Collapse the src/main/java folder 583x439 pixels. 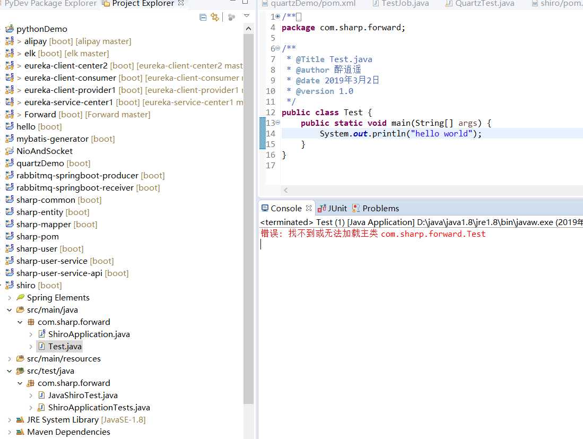[x=10, y=310]
